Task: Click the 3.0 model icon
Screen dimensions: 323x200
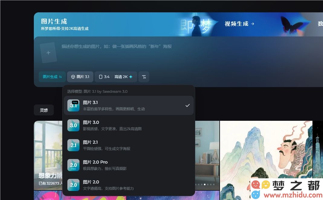Action: pos(73,125)
